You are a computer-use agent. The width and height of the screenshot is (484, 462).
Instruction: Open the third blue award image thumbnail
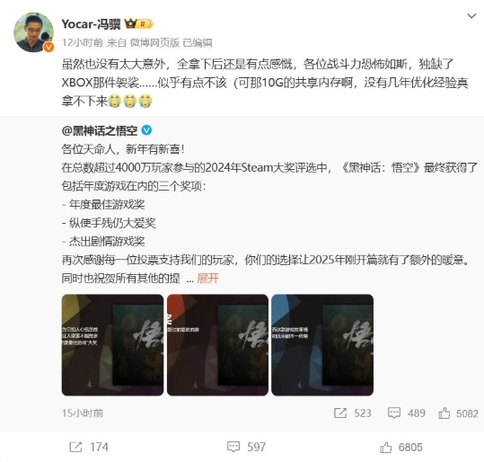tap(322, 344)
